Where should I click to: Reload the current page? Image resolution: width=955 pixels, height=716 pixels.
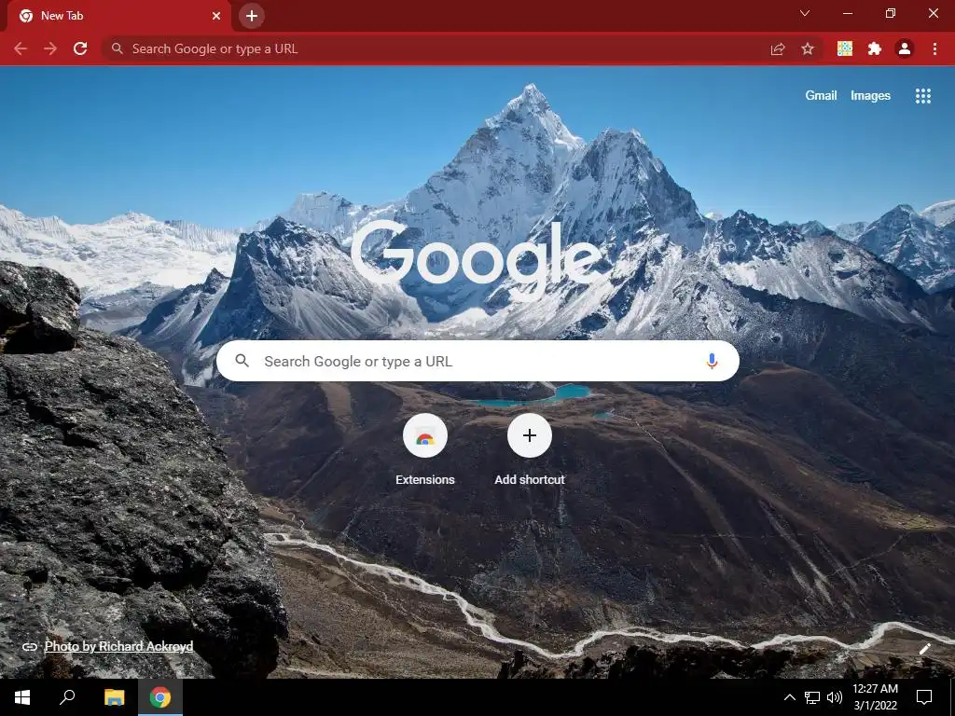click(80, 48)
